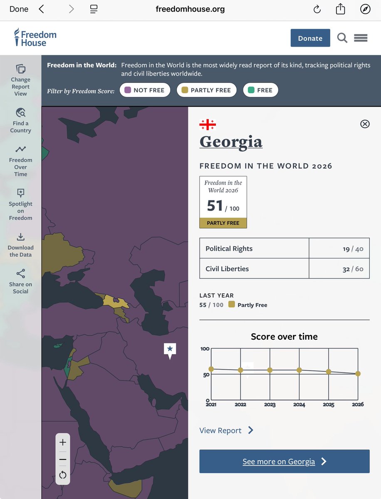Open Find a Country
The height and width of the screenshot is (499, 381).
[21, 121]
